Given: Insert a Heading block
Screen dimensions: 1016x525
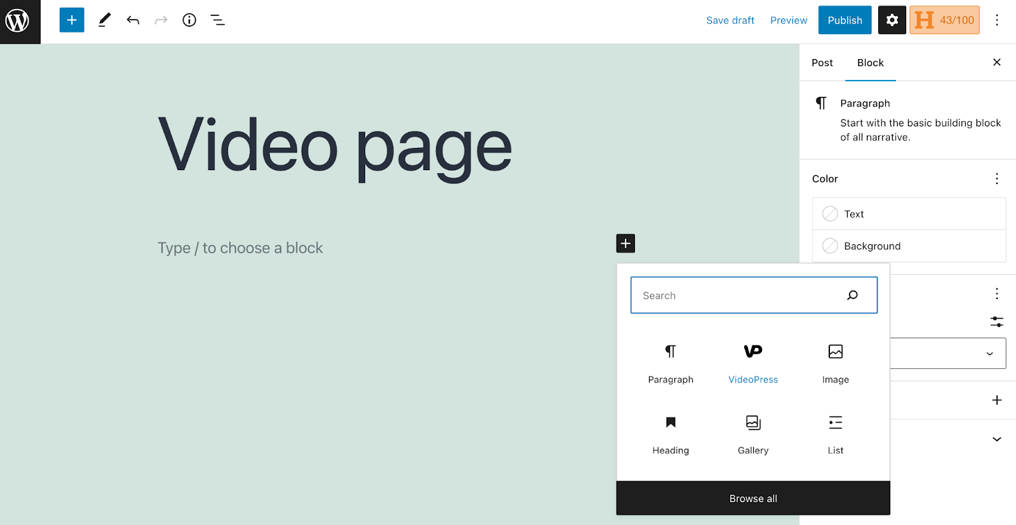Looking at the screenshot, I should (x=671, y=435).
